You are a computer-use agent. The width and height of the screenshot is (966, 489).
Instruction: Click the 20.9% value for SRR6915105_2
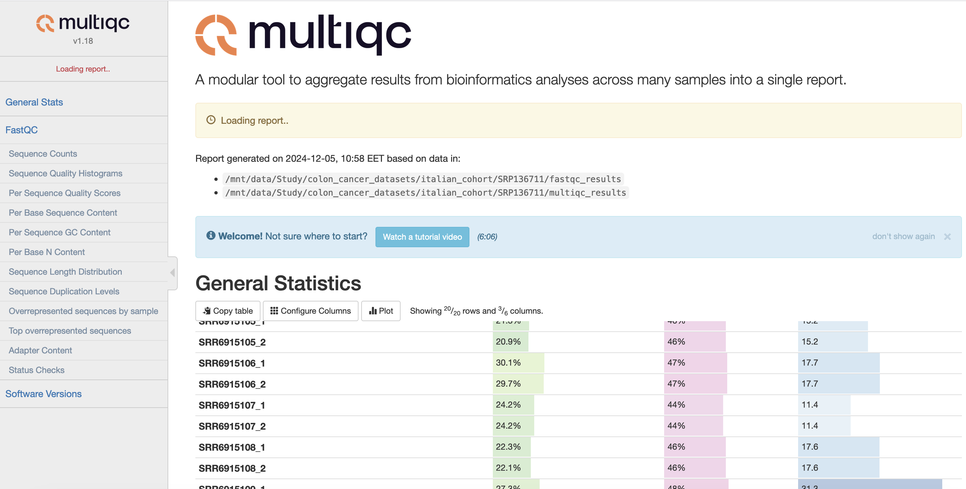click(x=508, y=341)
